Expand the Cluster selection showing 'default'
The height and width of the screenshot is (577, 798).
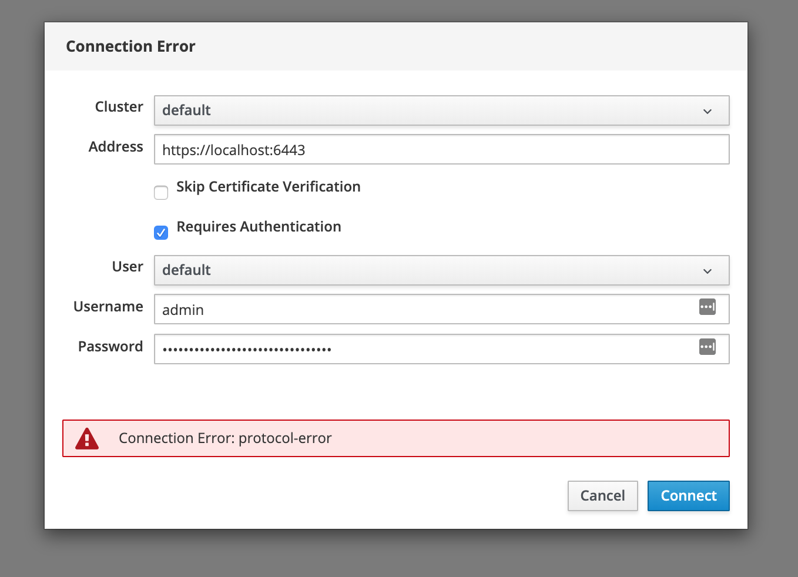pos(442,110)
